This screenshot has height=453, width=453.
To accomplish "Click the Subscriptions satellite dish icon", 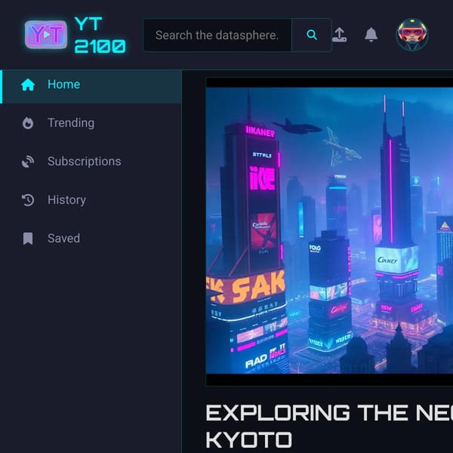I will click(28, 162).
